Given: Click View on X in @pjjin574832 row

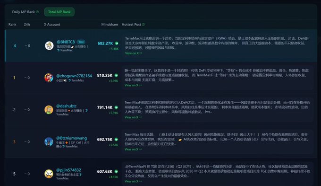Looking at the screenshot, I should coord(133,181).
